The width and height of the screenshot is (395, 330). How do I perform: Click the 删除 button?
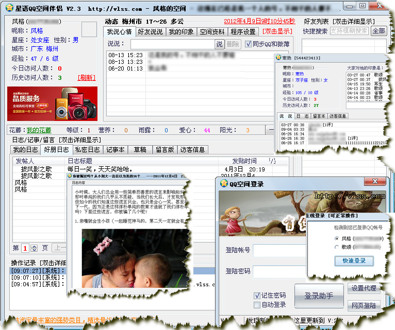click(x=233, y=44)
